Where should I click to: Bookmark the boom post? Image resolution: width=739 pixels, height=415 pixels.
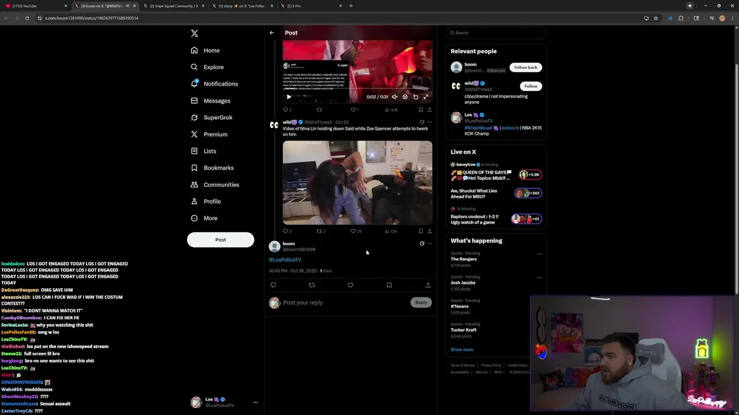[389, 285]
